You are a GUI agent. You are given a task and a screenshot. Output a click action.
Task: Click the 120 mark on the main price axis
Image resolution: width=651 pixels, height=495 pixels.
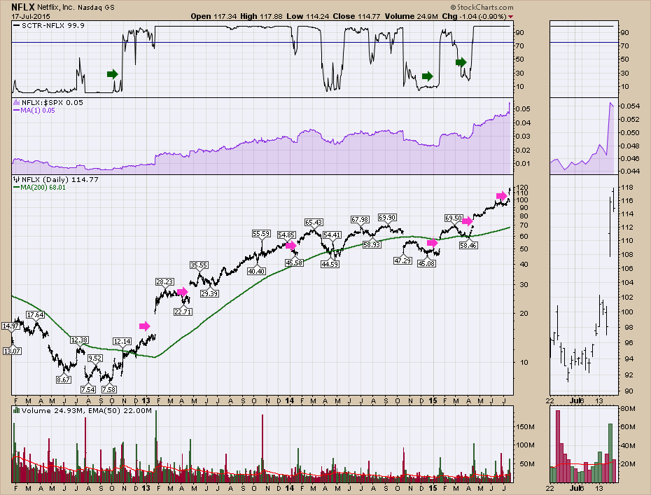(x=522, y=188)
